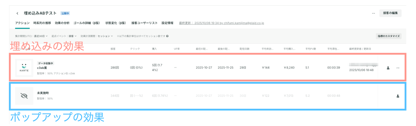
Task: Switch to the 時系列の推移 tab
Action: click(42, 23)
